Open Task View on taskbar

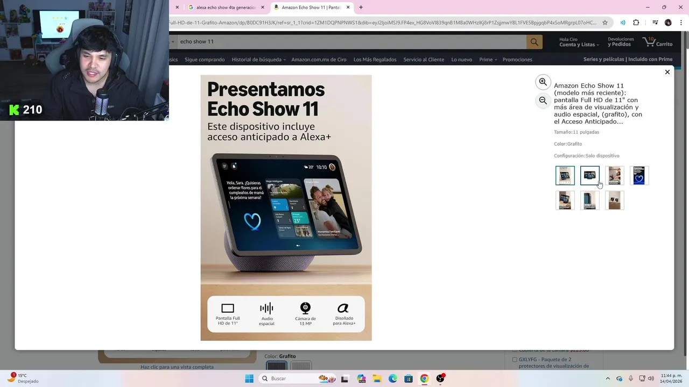click(344, 378)
